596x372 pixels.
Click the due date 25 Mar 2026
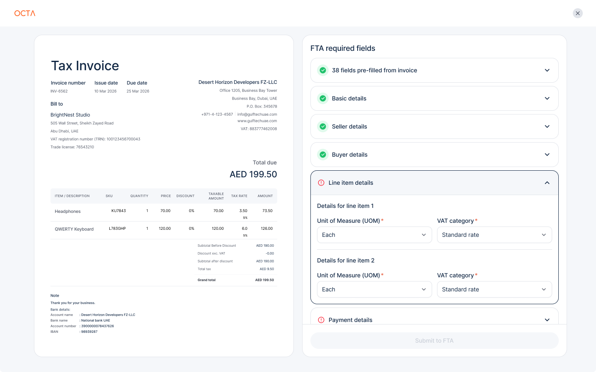(x=138, y=91)
